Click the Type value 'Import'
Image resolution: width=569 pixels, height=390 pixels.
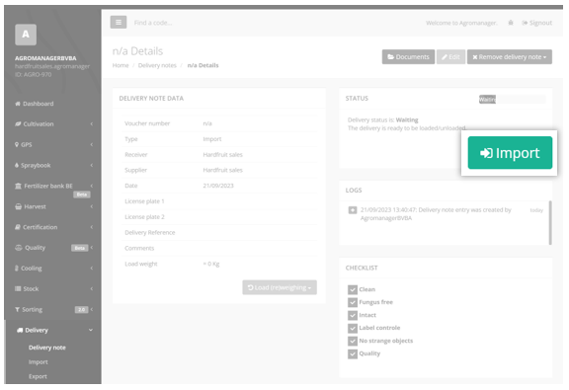pos(212,139)
